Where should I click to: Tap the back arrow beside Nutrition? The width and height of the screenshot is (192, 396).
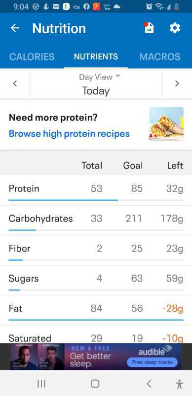click(x=15, y=28)
